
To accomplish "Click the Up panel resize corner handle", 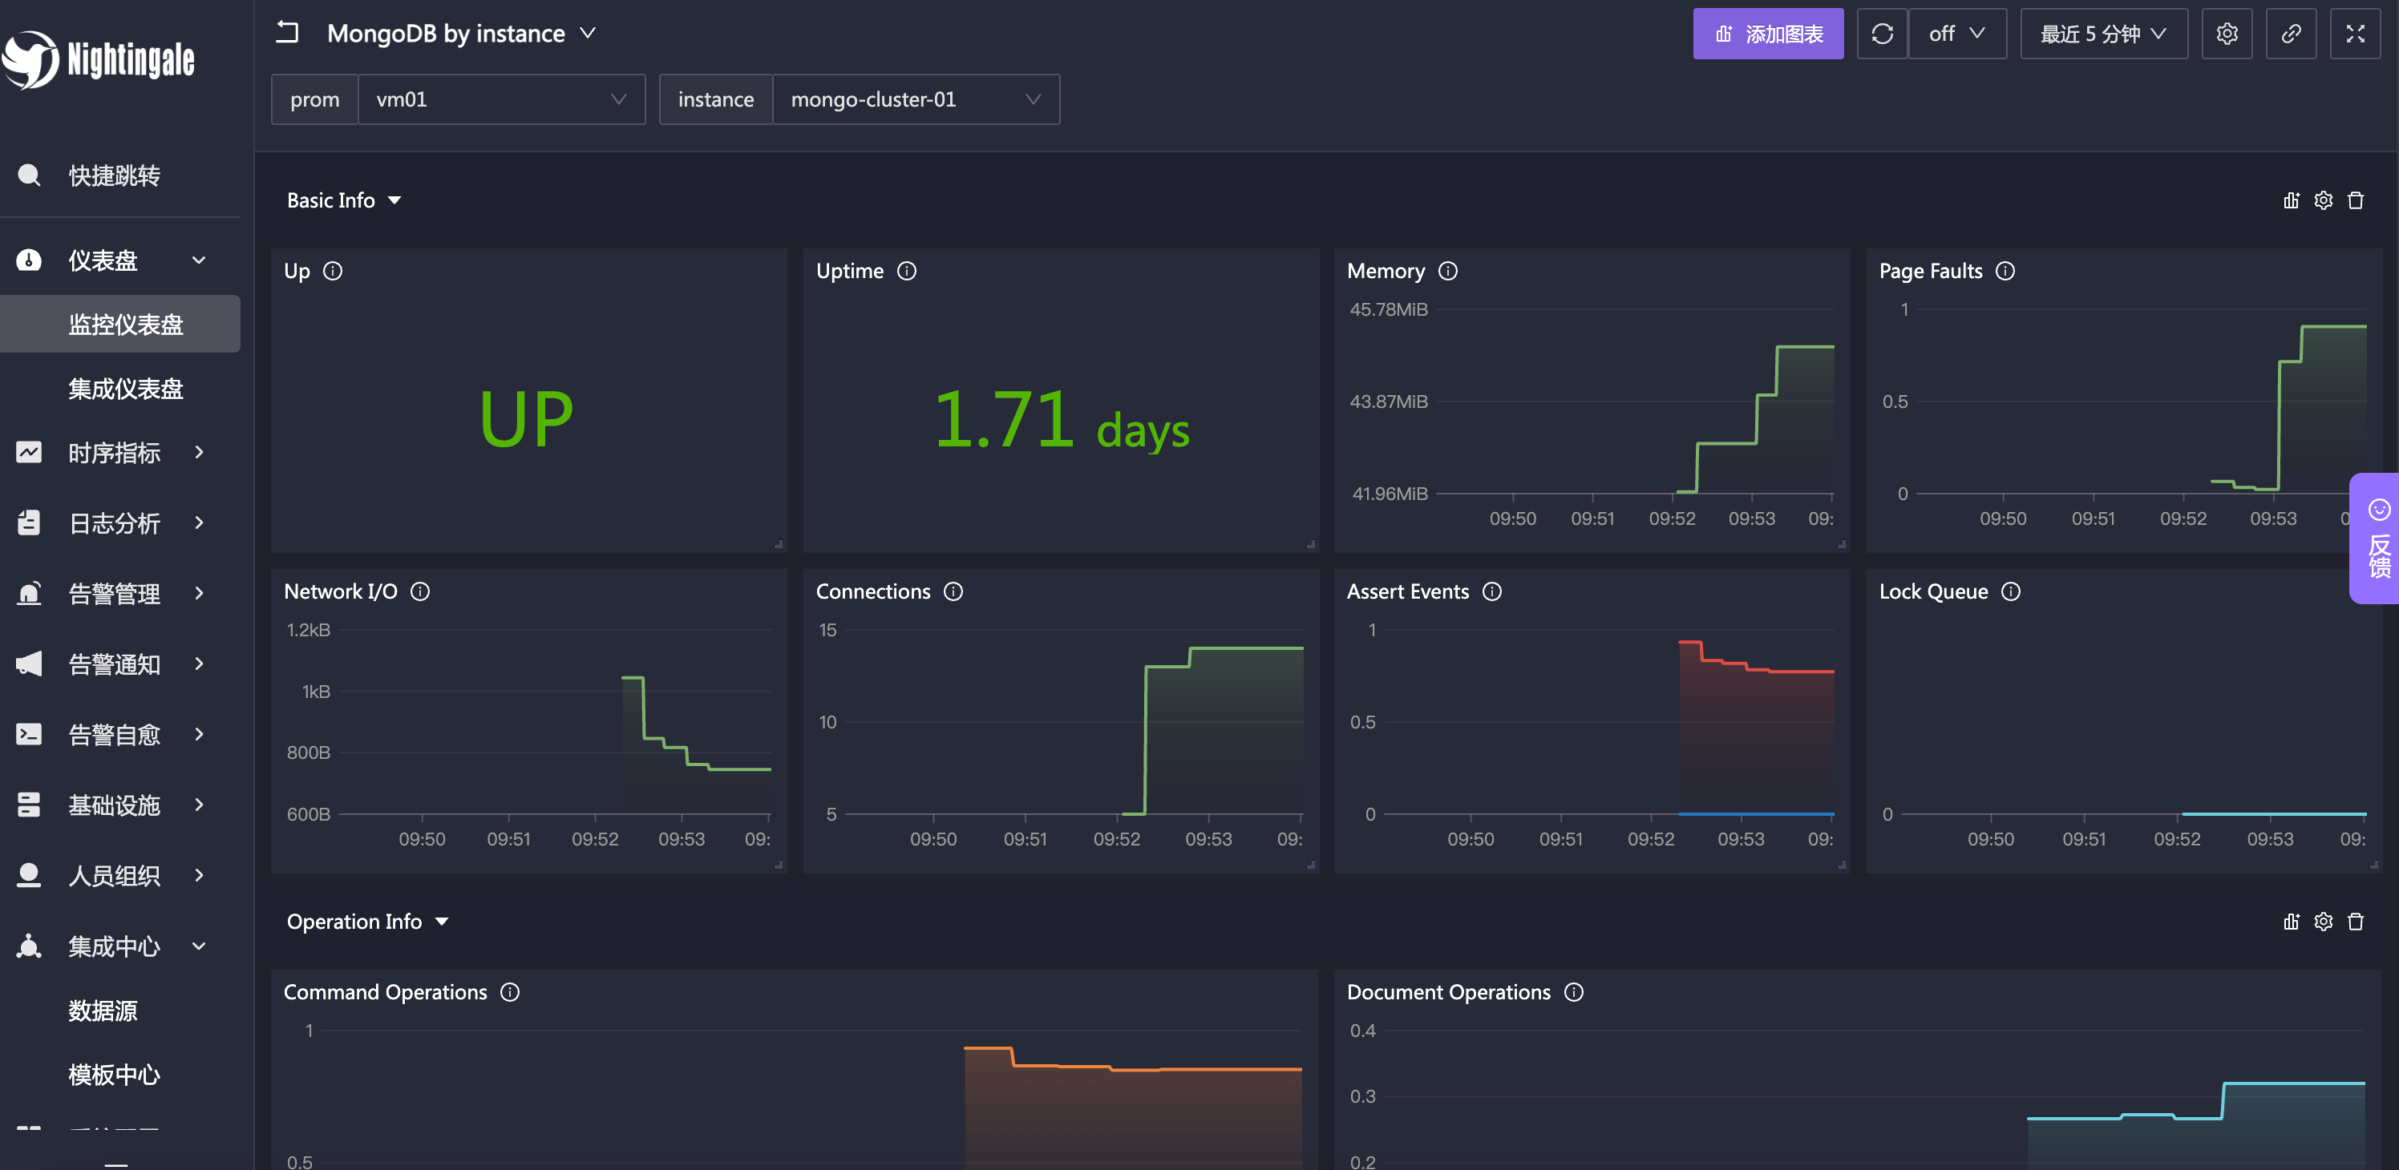I will click(779, 544).
